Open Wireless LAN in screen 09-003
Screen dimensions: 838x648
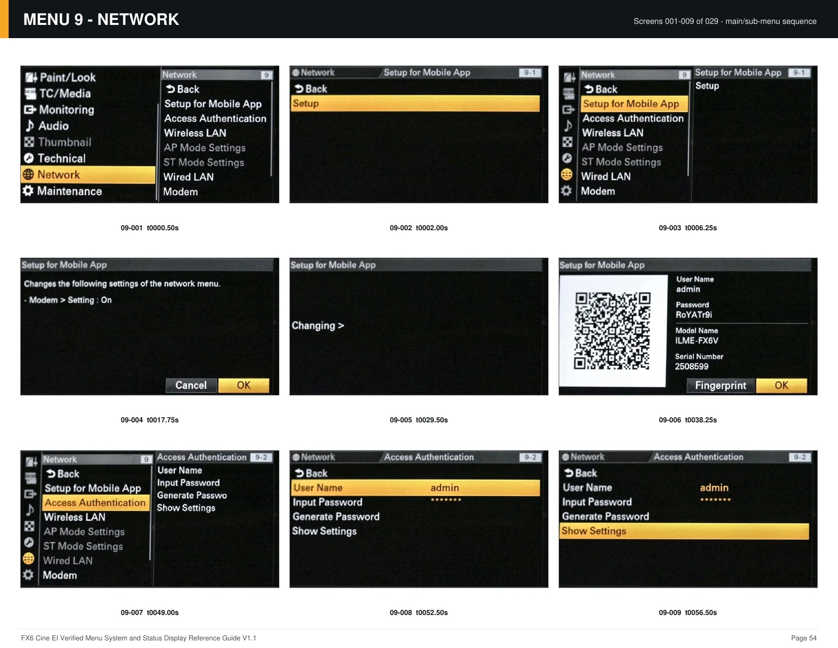click(613, 133)
